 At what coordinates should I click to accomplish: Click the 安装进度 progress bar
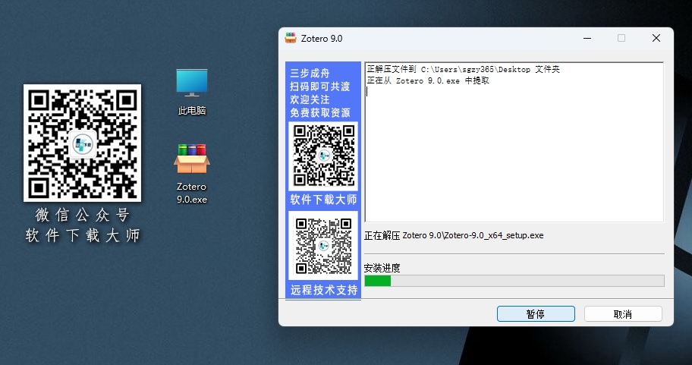pyautogui.click(x=514, y=281)
